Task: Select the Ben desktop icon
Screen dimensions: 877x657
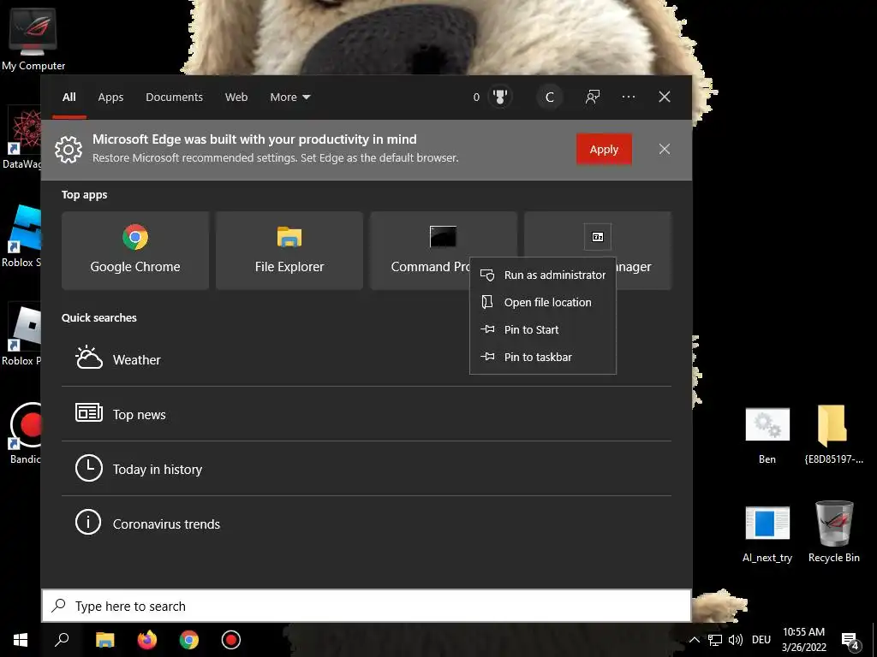Action: tap(767, 436)
